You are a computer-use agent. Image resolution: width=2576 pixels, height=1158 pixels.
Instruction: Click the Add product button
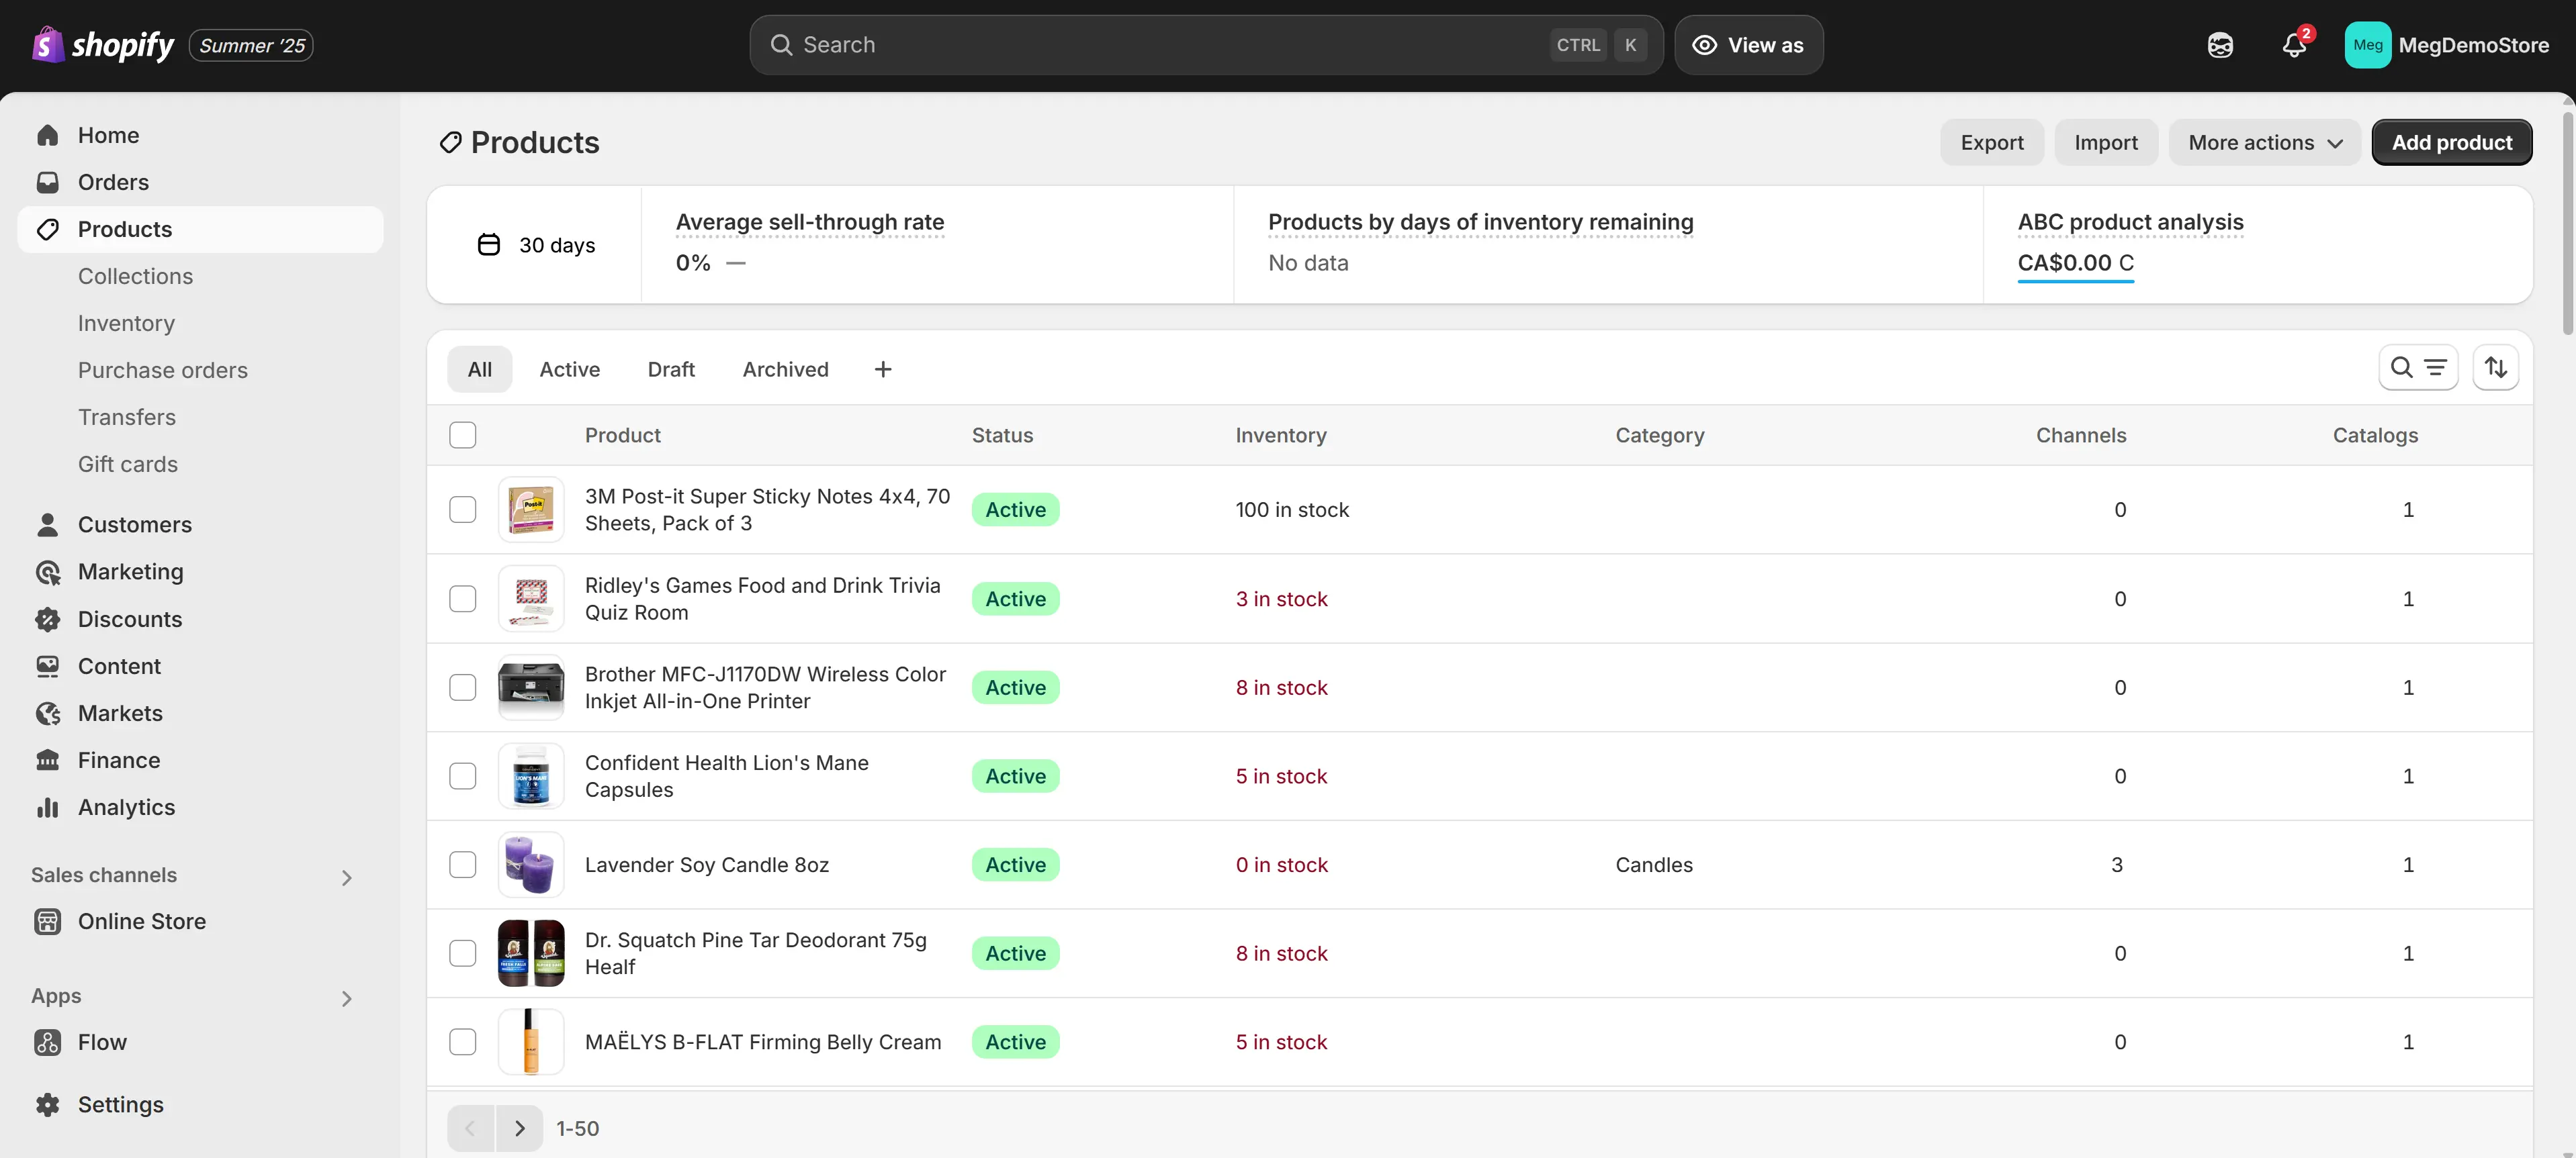[2451, 142]
